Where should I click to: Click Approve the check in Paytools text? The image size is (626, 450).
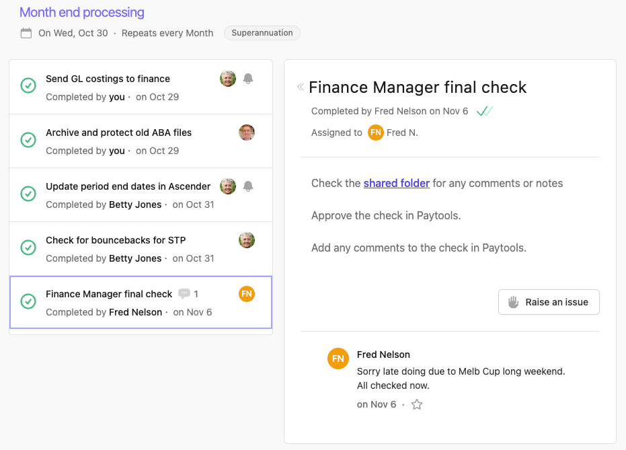tap(386, 216)
